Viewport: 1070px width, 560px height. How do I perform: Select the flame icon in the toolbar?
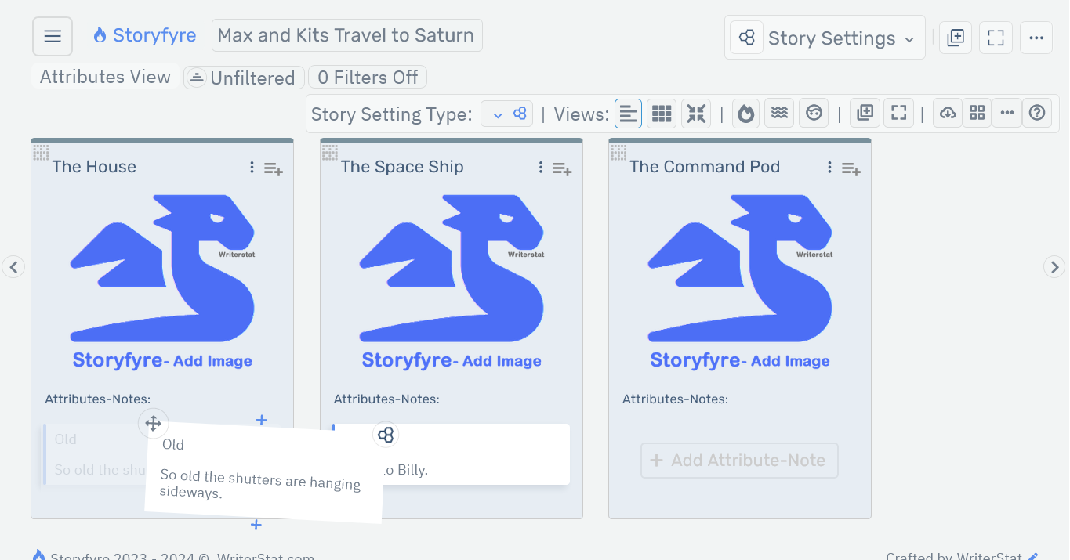[745, 113]
